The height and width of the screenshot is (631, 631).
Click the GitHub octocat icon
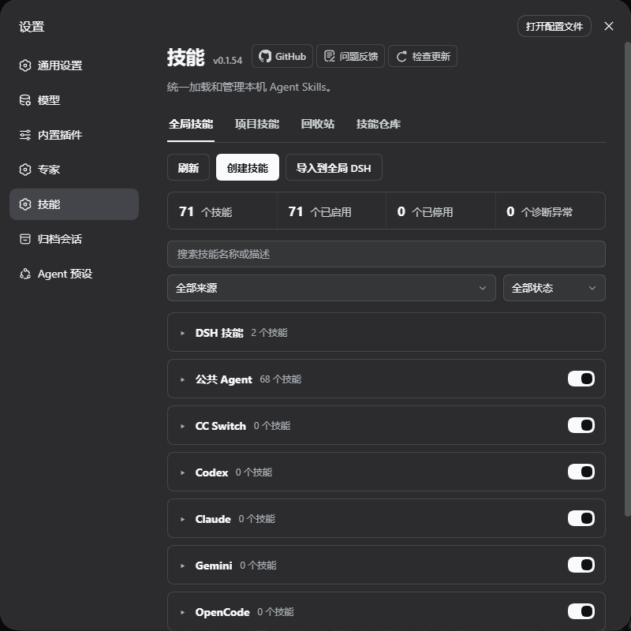coord(265,56)
